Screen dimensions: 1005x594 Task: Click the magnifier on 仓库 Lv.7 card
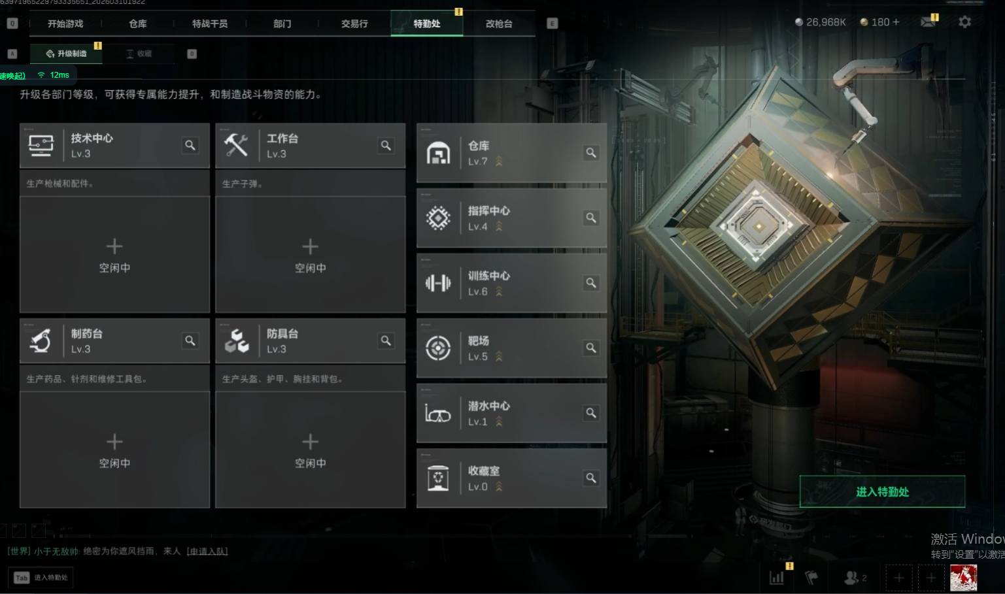pyautogui.click(x=591, y=152)
